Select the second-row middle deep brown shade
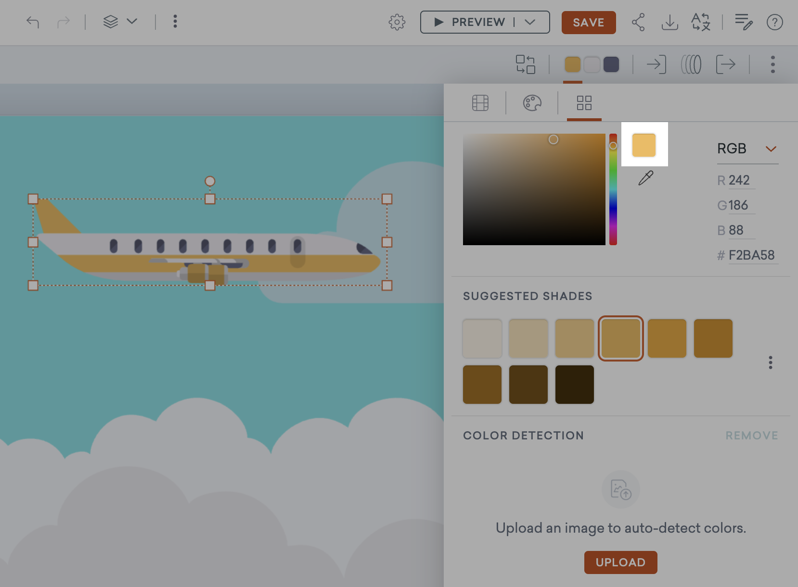Screen dimensions: 798x587 coord(528,385)
